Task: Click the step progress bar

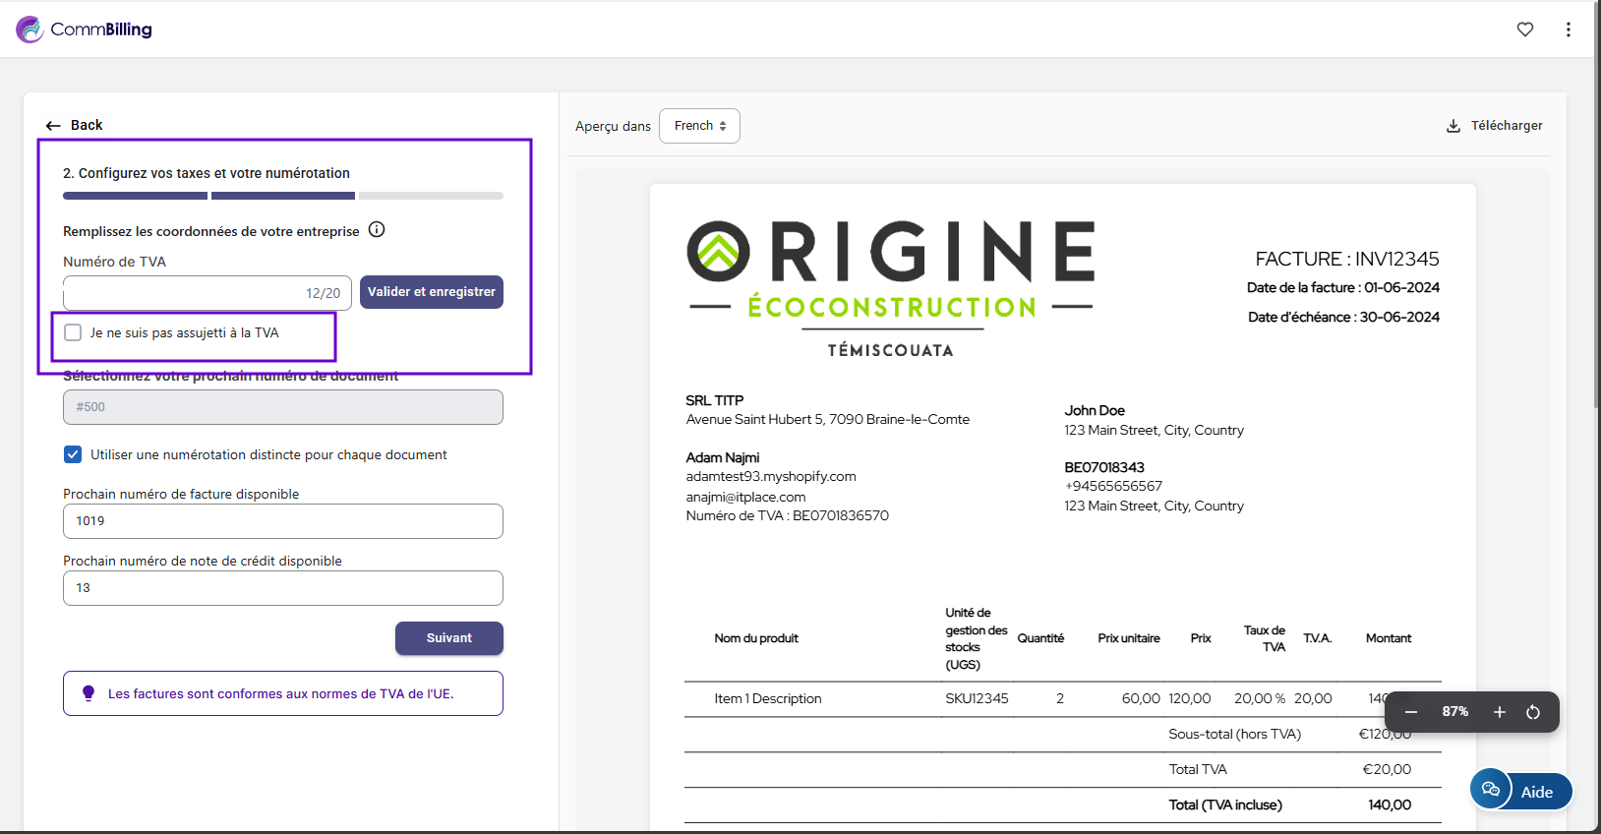Action: 282,196
